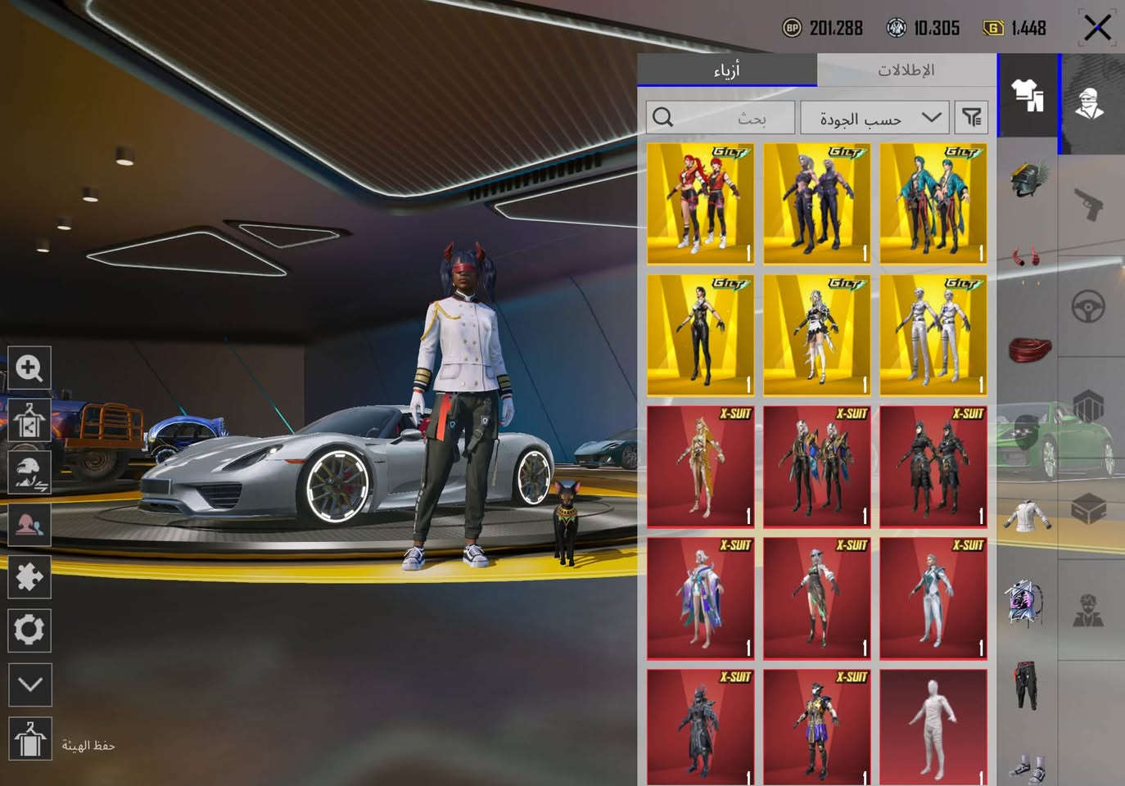The width and height of the screenshot is (1125, 786).
Task: Open the character avatar category with sunglasses
Action: click(x=1091, y=104)
